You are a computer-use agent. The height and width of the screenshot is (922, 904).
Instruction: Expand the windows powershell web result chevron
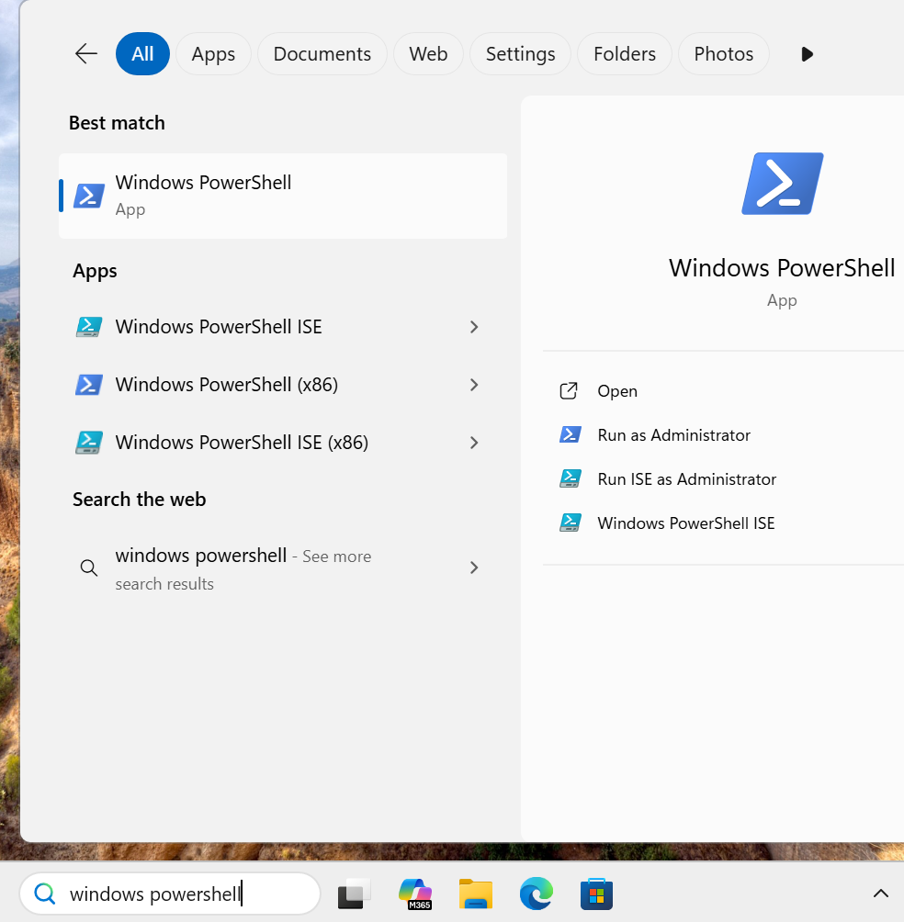474,568
